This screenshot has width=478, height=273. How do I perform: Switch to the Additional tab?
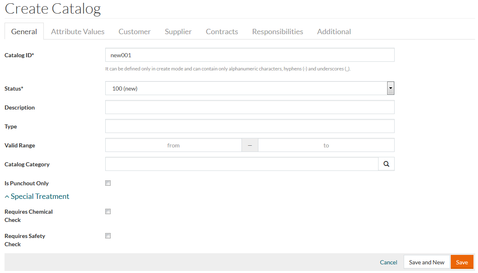[334, 32]
